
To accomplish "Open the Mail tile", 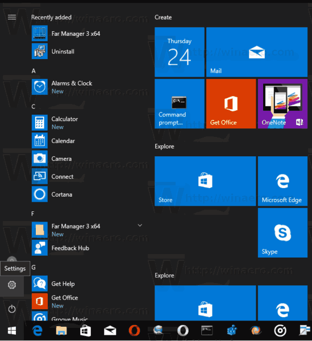I will (x=257, y=52).
